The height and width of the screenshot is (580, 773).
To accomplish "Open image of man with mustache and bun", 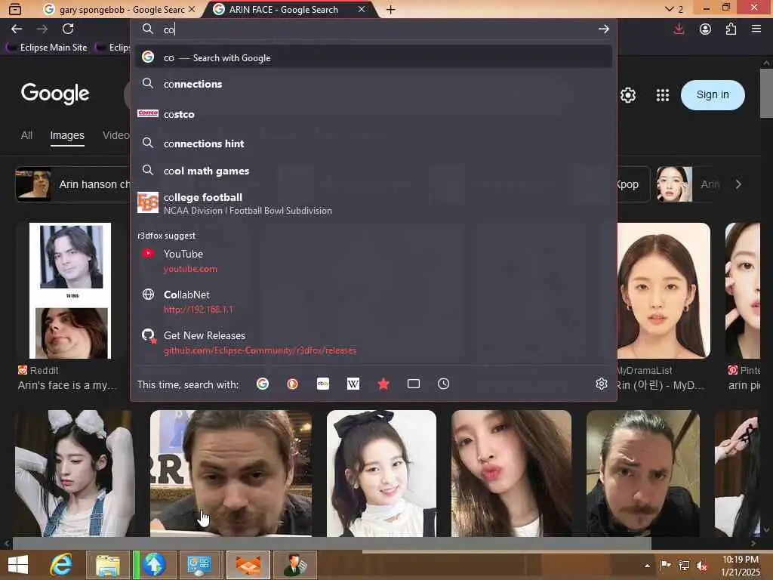I will pos(643,473).
